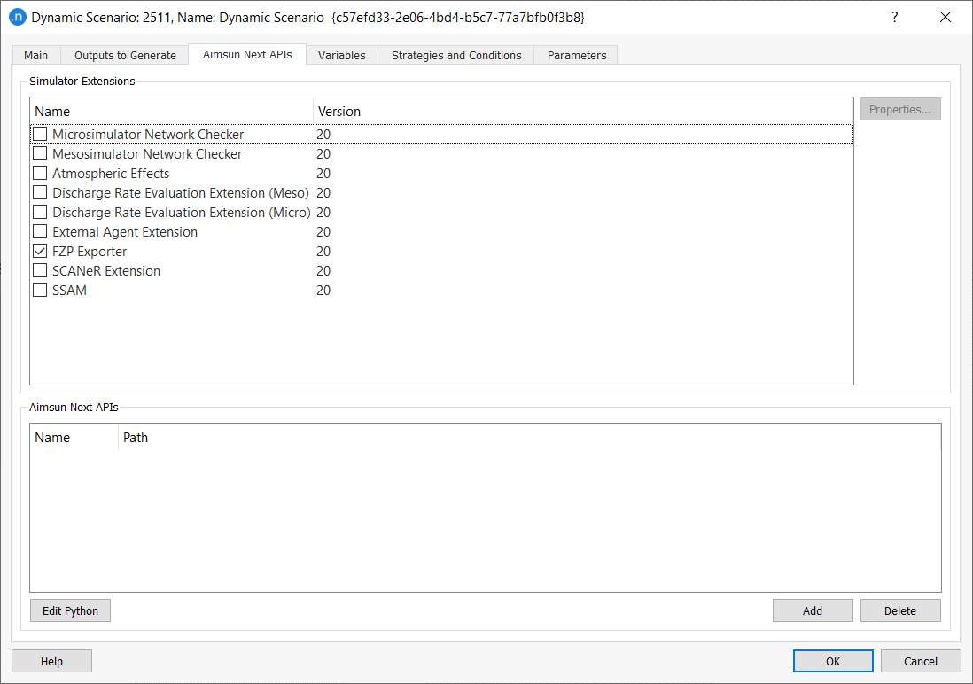Enable the Atmospheric Effects extension
This screenshot has height=684, width=973.
(40, 173)
